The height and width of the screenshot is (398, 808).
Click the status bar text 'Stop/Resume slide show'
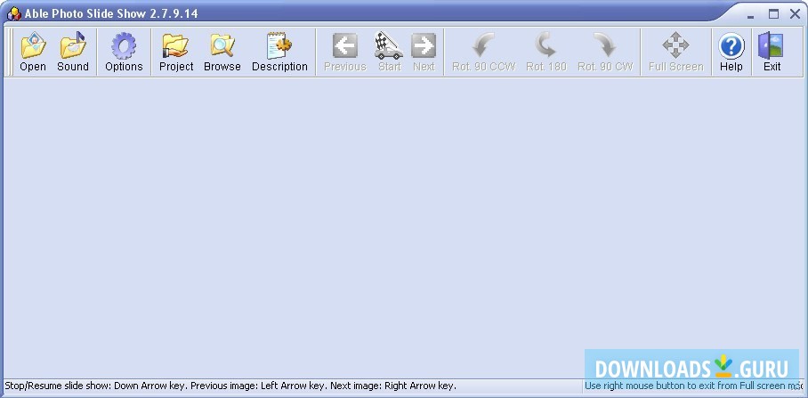(x=57, y=386)
